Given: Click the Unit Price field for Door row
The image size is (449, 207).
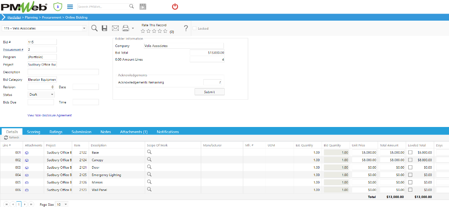Looking at the screenshot, I should [364, 167].
